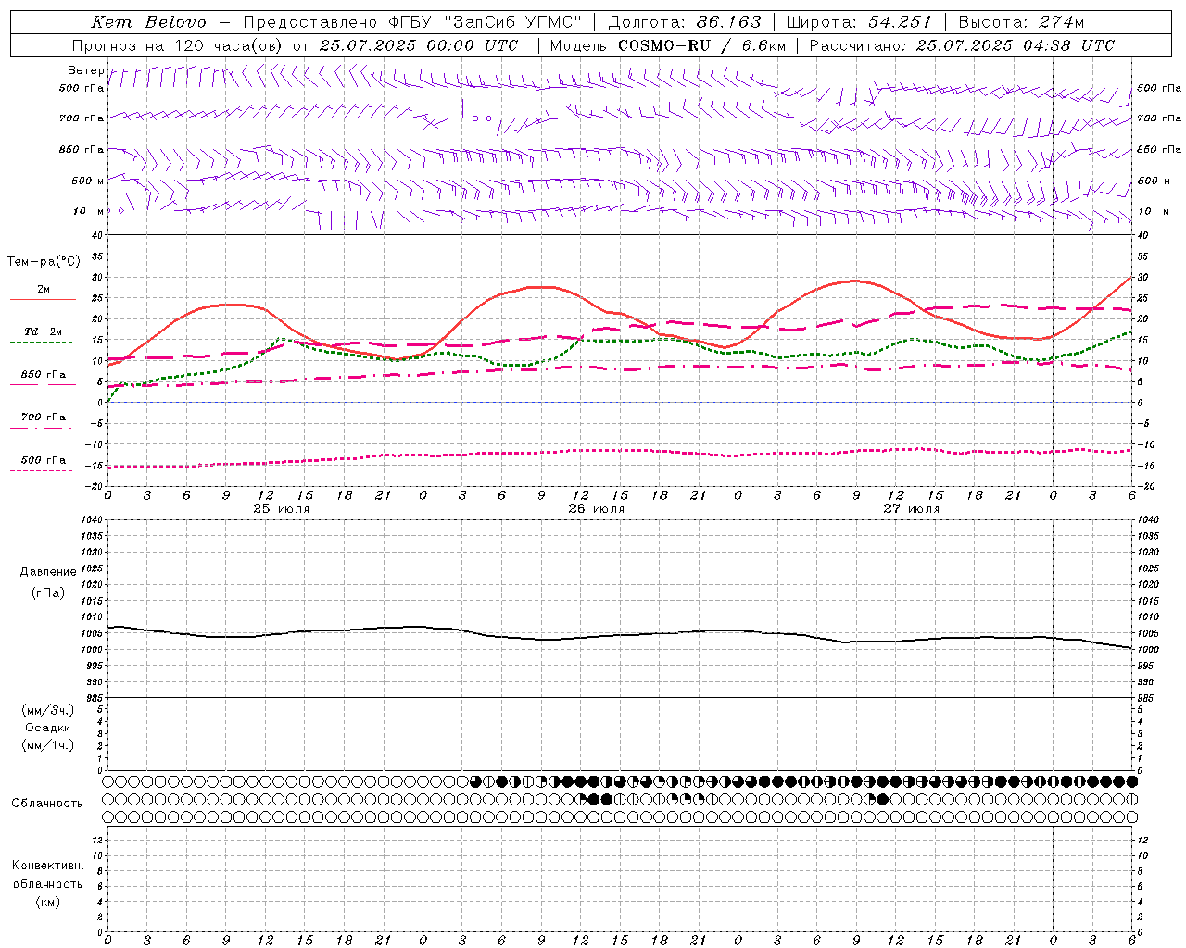Click the "Td 2м" dew point legend entry

pyautogui.click(x=44, y=331)
